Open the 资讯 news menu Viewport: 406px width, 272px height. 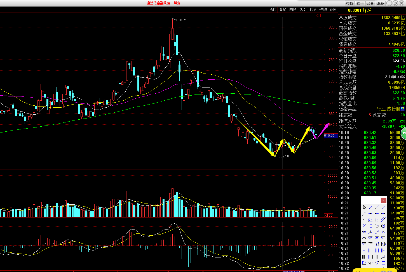[x=360, y=3]
